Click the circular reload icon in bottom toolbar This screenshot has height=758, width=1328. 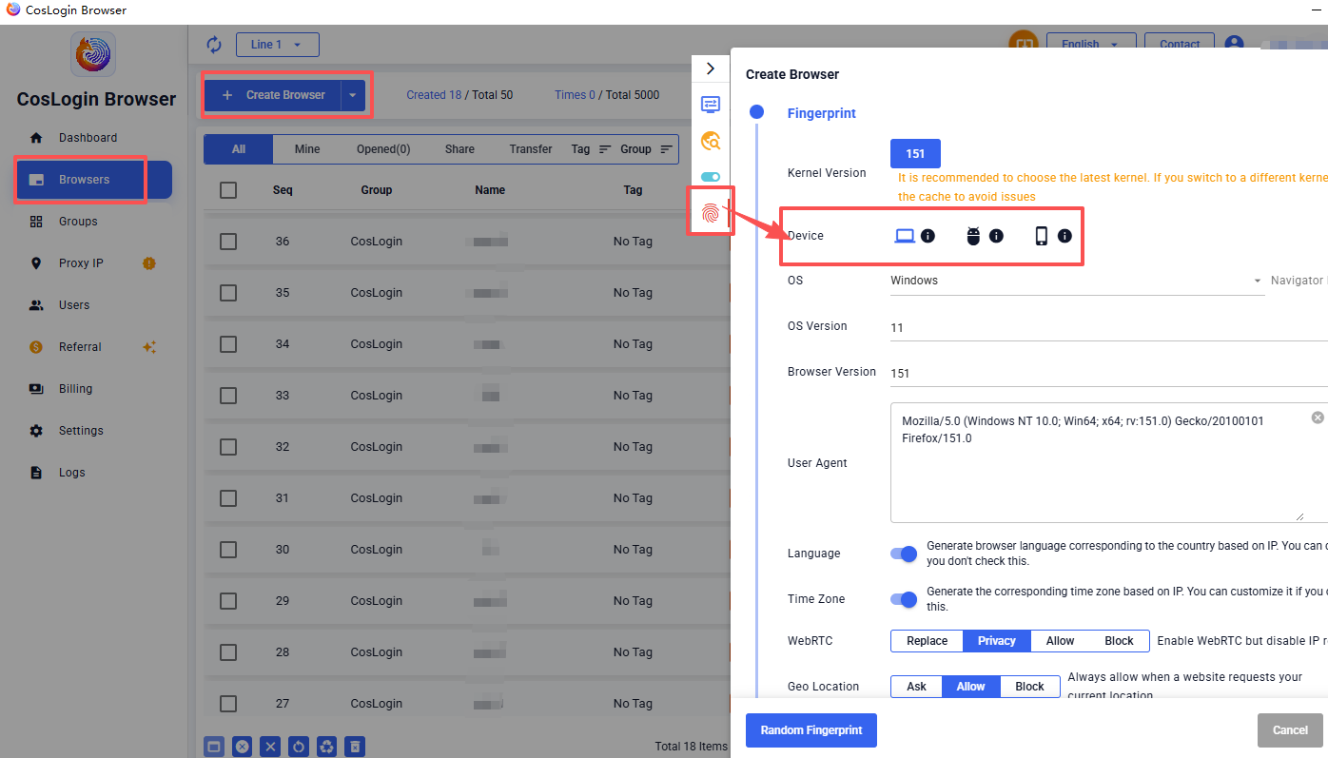pyautogui.click(x=299, y=747)
